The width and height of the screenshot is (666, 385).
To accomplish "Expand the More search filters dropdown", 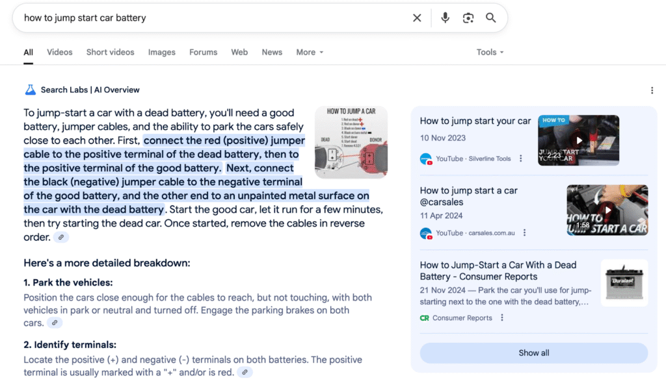I will 310,52.
